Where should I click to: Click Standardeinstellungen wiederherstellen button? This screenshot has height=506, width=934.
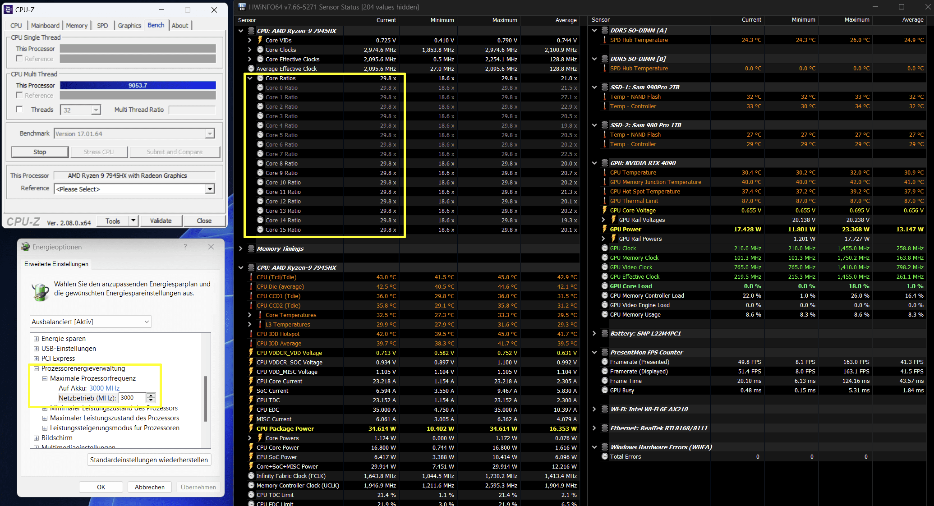[149, 460]
